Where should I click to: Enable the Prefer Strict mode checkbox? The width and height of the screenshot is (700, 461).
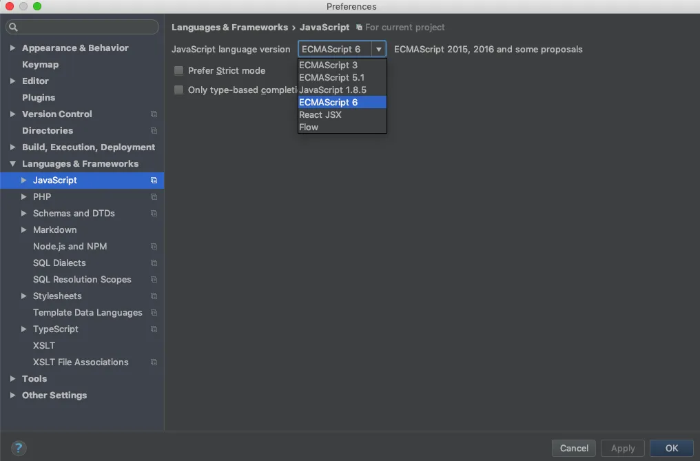pos(179,71)
